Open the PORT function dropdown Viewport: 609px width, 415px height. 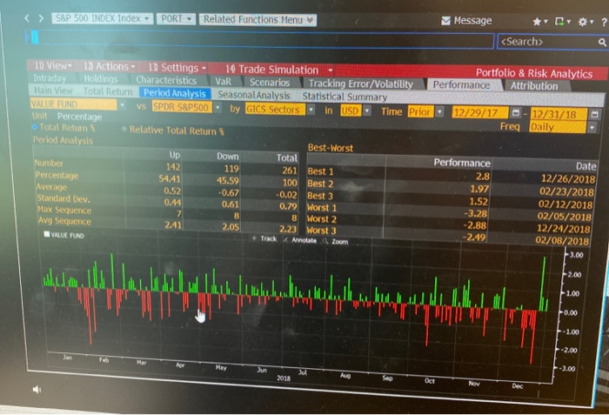[x=176, y=18]
